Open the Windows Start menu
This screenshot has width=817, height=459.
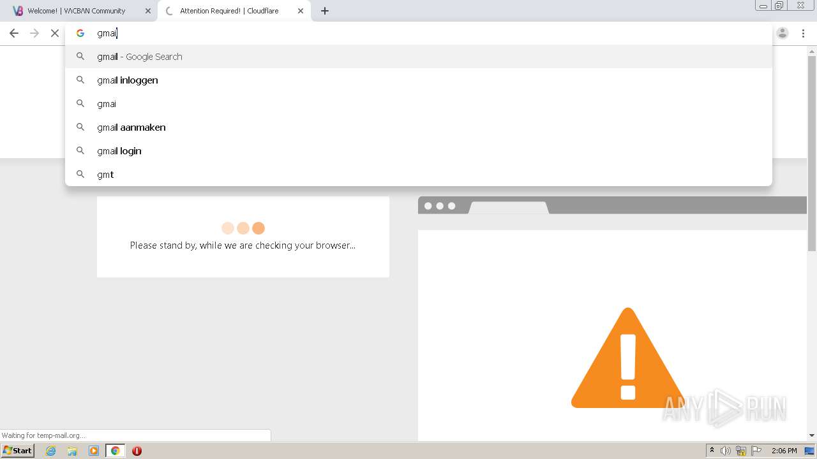pyautogui.click(x=18, y=451)
